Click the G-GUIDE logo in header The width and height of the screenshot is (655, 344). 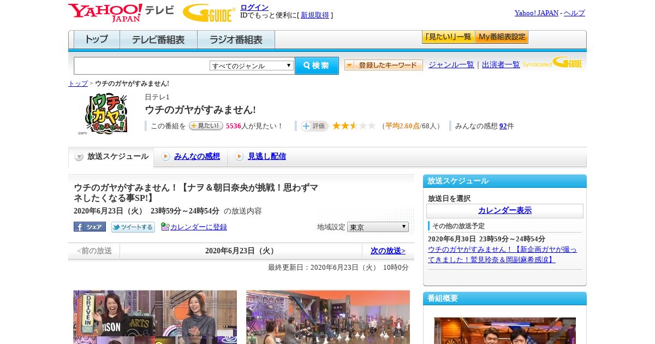(209, 13)
